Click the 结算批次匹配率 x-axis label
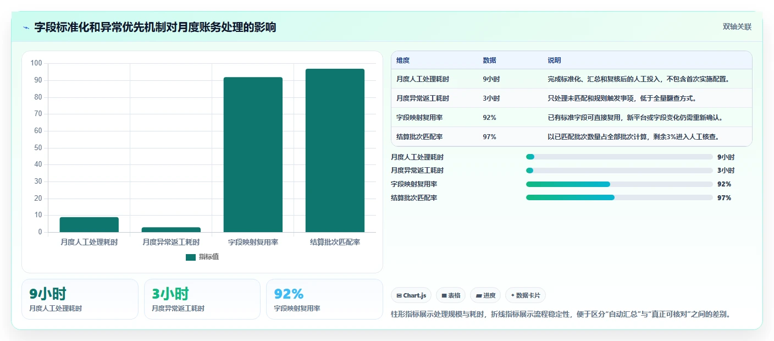Image resolution: width=774 pixels, height=341 pixels. tap(335, 242)
